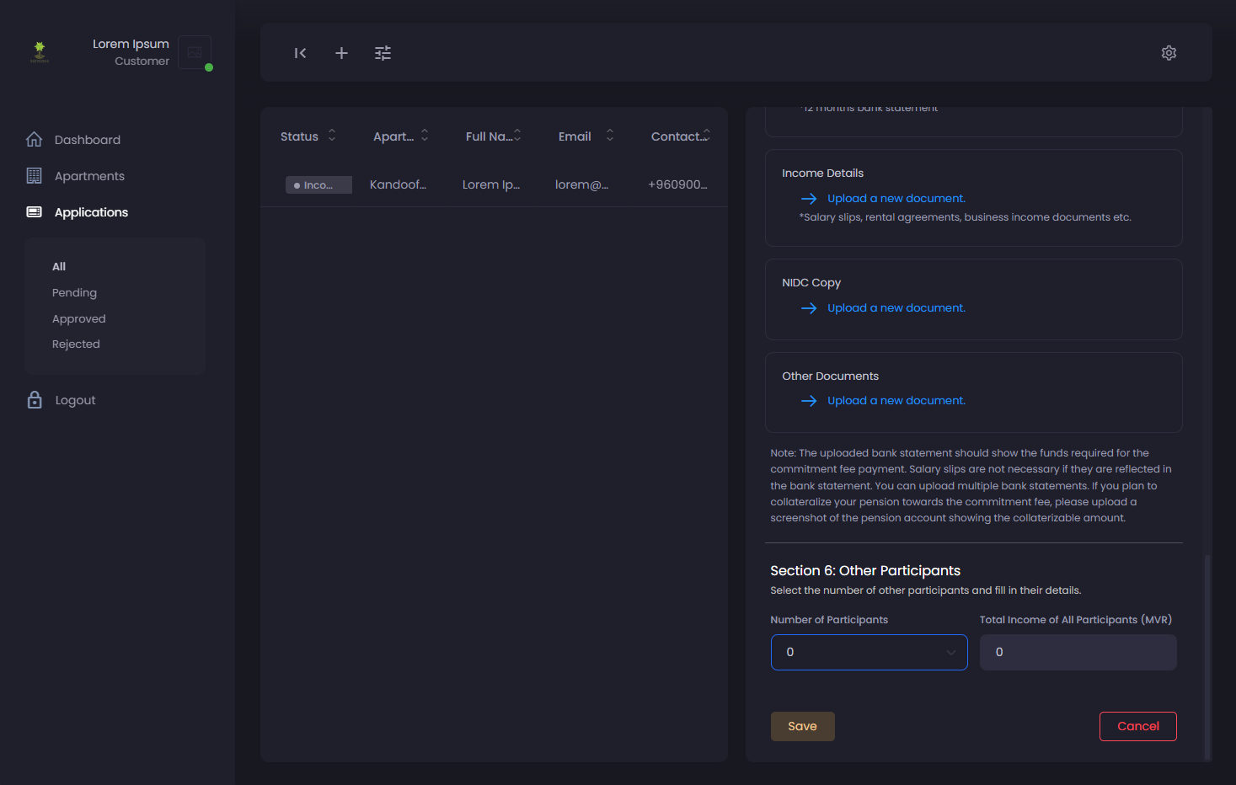Click the Inco... status badge

(x=318, y=185)
